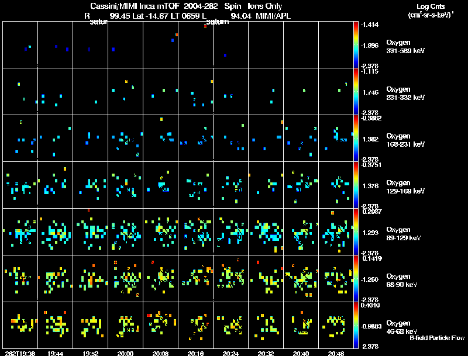Viewport: 468px width, 356px height.
Task: Open the Oxygen 331-589 keV panel at 282T19:36
Action: tap(20, 45)
